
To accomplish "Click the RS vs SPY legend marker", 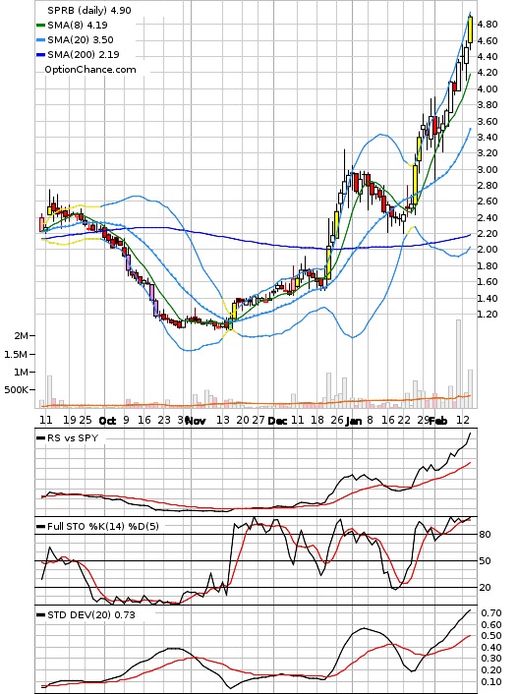I will [40, 438].
